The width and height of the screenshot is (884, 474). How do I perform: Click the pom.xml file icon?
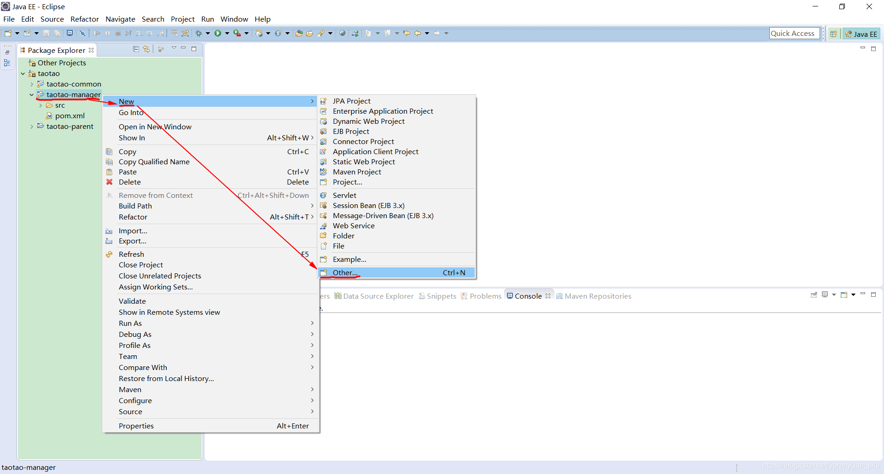[49, 116]
